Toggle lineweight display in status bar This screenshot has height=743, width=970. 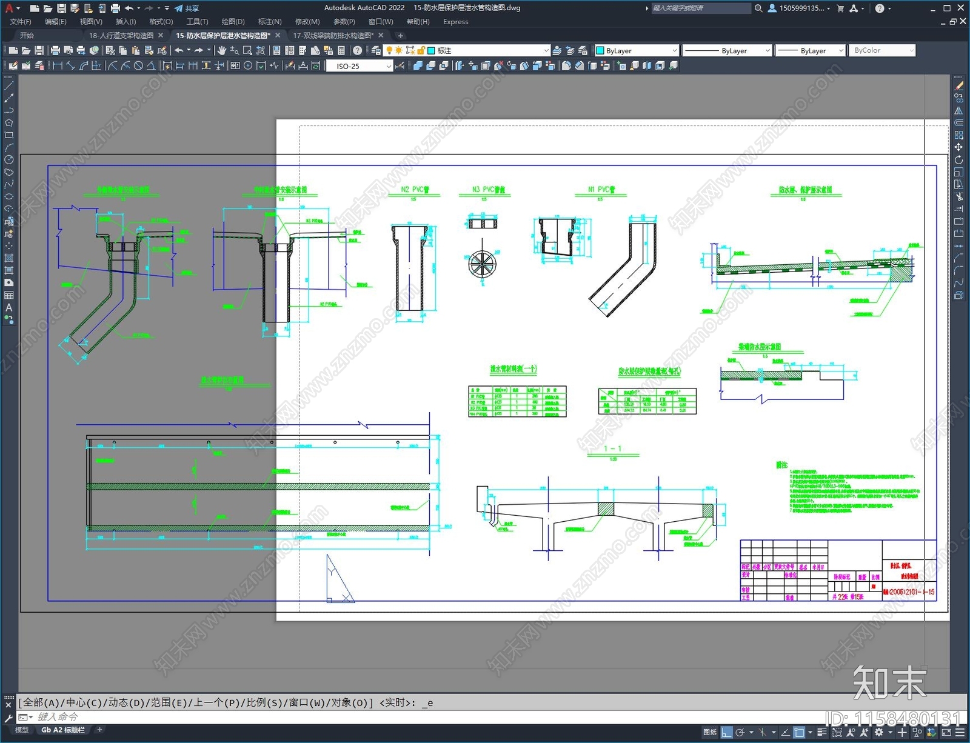(x=821, y=732)
